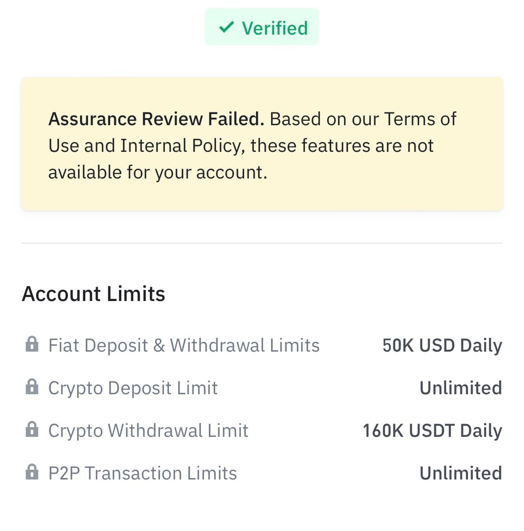Click the Assurance Review Failed bold text

(156, 119)
